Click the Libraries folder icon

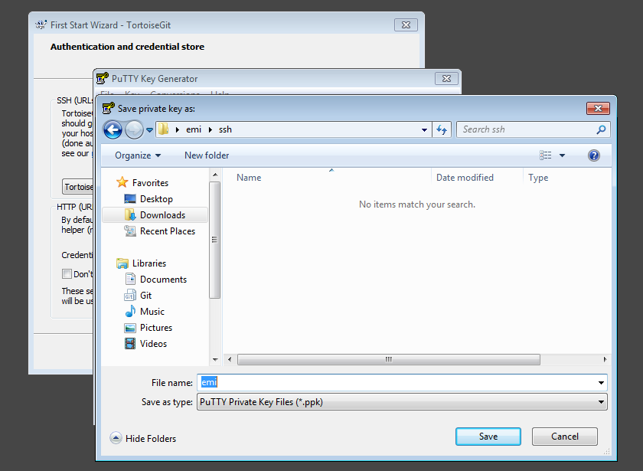pos(122,263)
